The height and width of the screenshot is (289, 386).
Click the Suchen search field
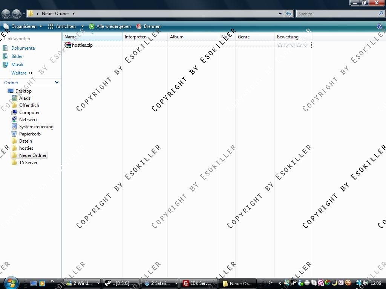(x=337, y=14)
